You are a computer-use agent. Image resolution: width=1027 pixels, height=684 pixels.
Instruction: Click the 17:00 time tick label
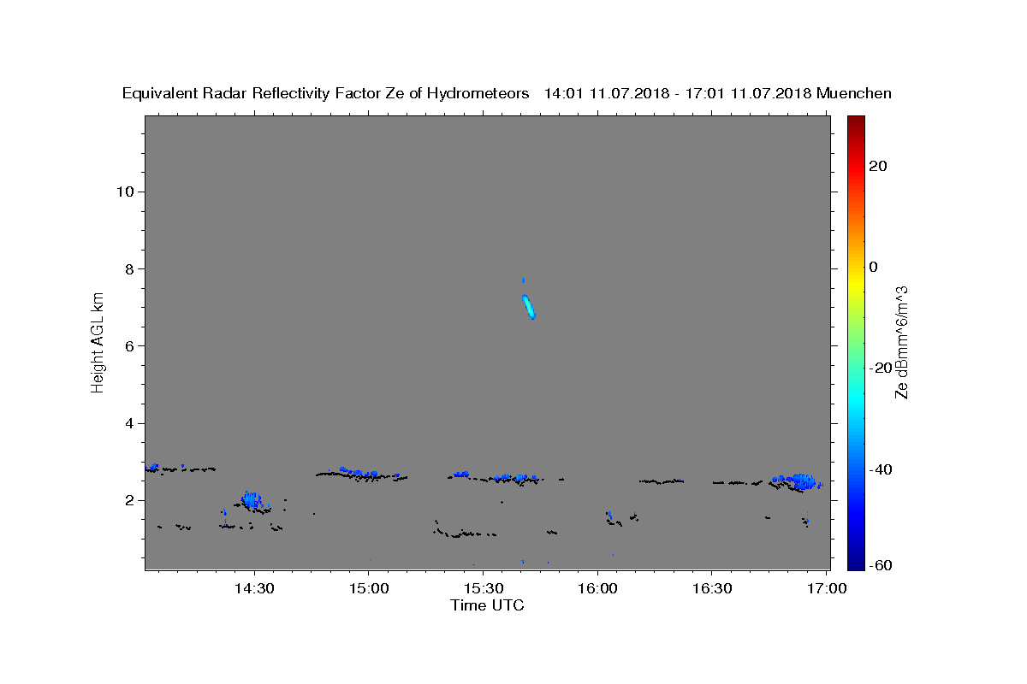coord(826,588)
